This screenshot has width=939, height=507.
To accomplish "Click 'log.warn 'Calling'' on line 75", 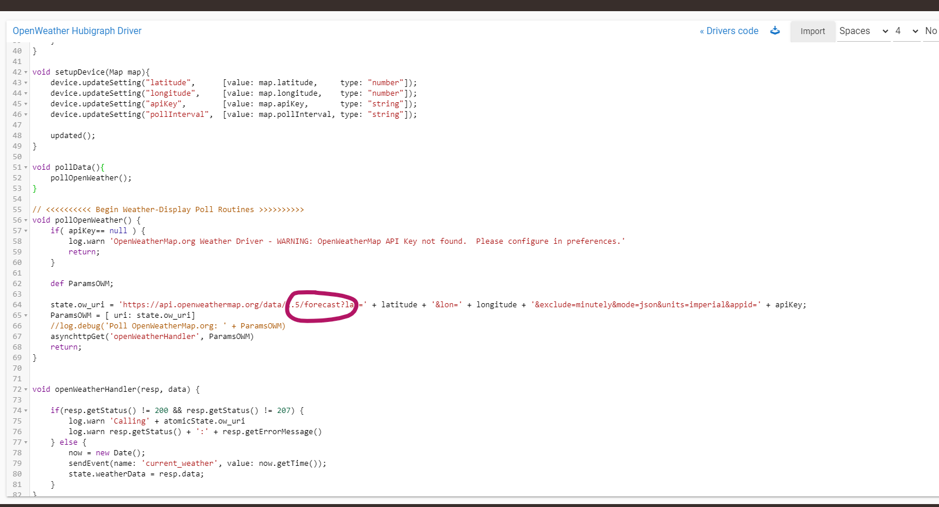I will [x=109, y=421].
